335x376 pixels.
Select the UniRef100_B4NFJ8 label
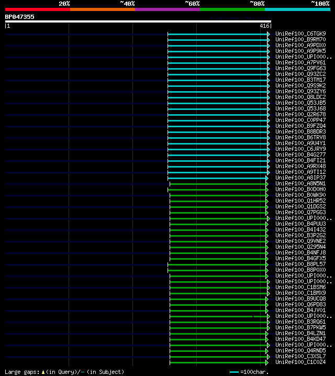point(300,252)
